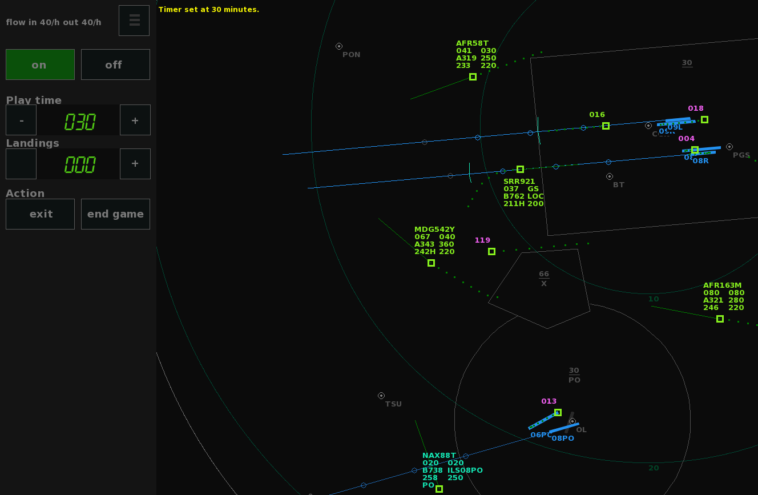Viewport: 758px width, 495px height.
Task: Click the PON navigation beacon
Action: (x=339, y=46)
